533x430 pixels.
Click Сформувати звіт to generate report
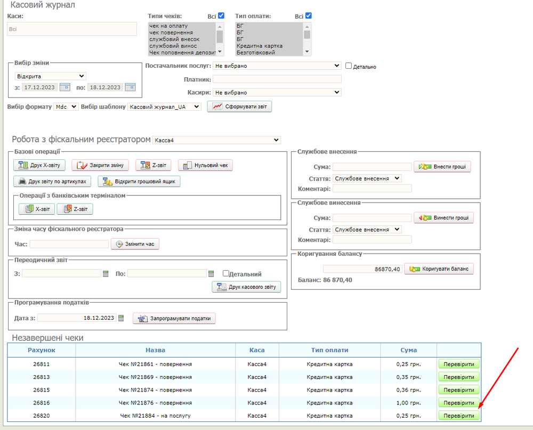[x=239, y=107]
